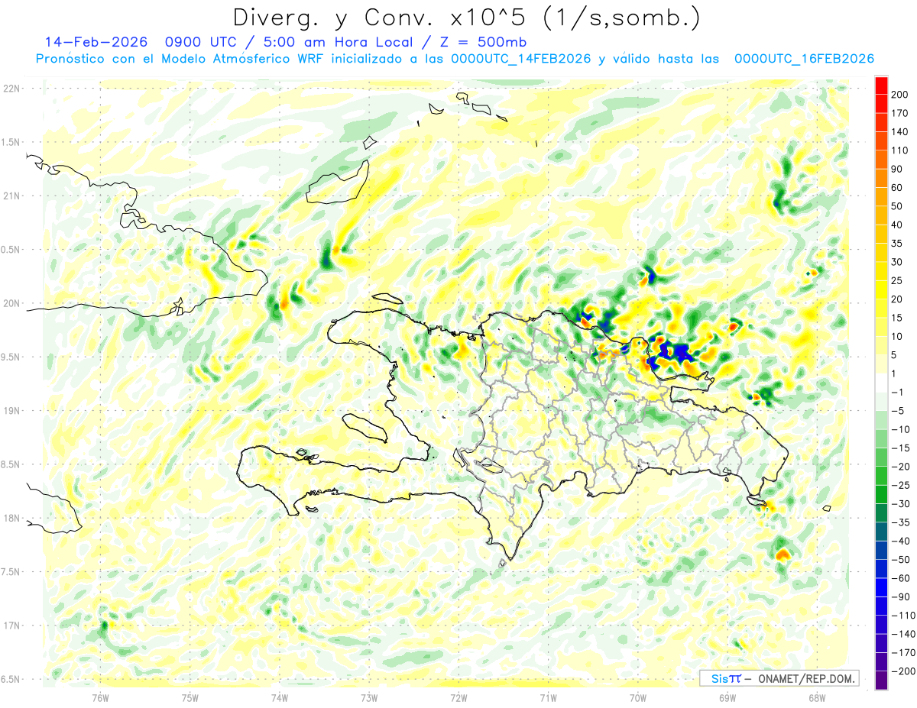The height and width of the screenshot is (708, 917).
Task: Click the '17N' latitude label
Action: (x=11, y=626)
